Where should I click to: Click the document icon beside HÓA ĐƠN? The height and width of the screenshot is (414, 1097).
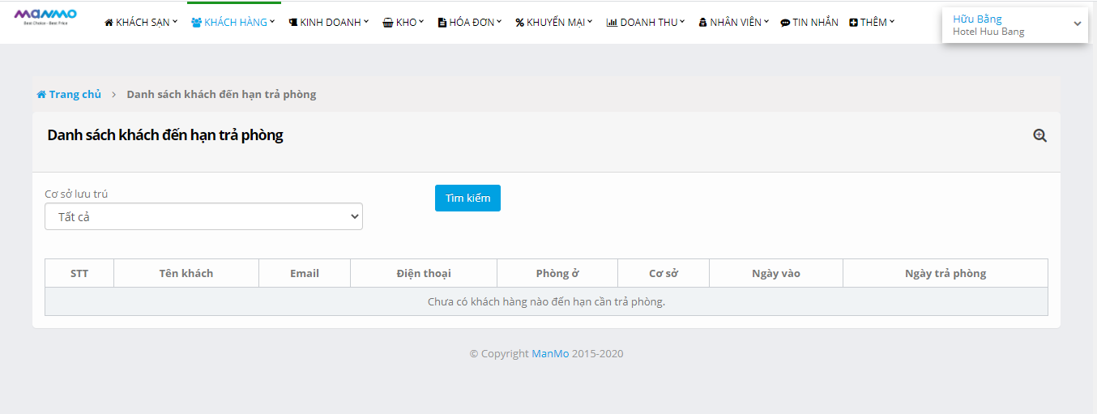[x=442, y=23]
